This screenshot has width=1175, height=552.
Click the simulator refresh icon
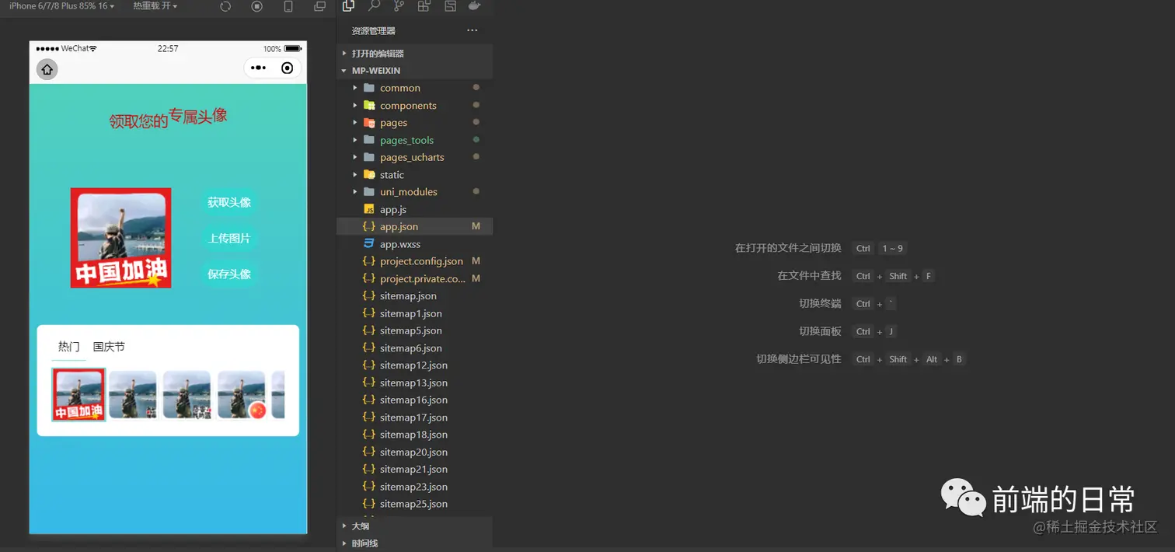(x=225, y=6)
